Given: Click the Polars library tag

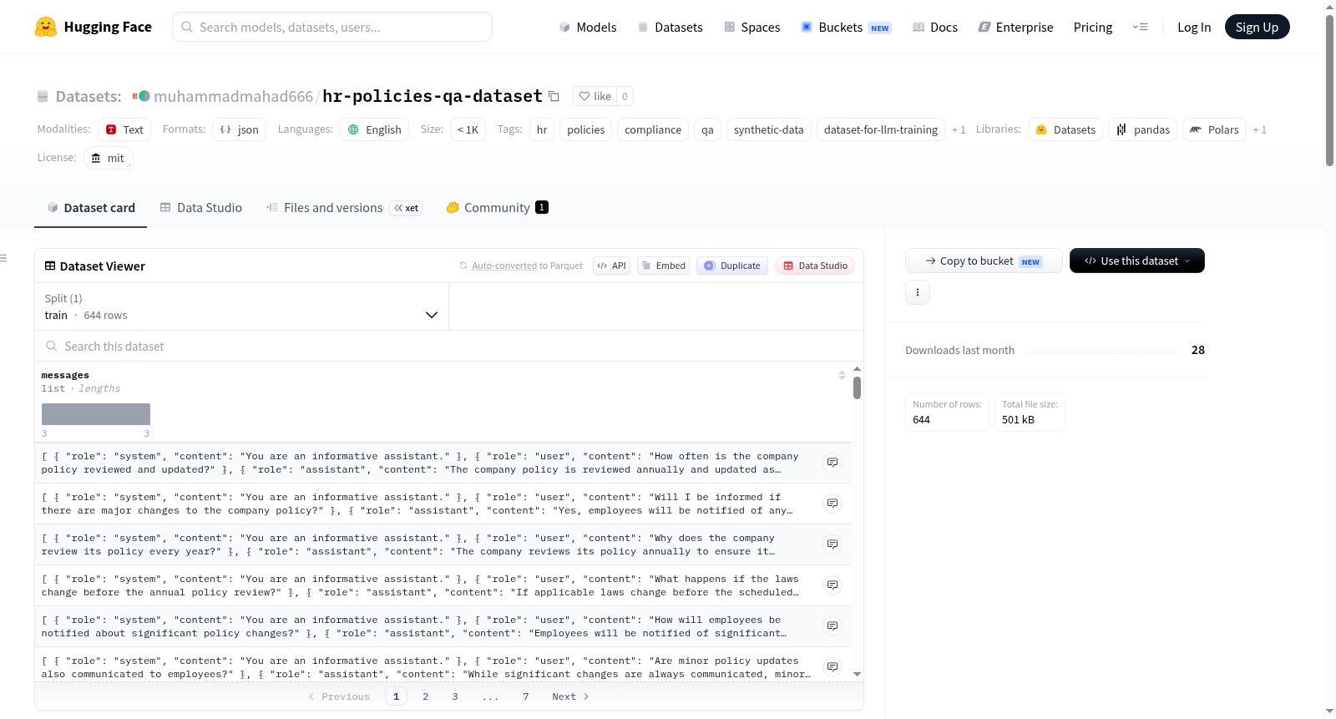Looking at the screenshot, I should click(1214, 129).
